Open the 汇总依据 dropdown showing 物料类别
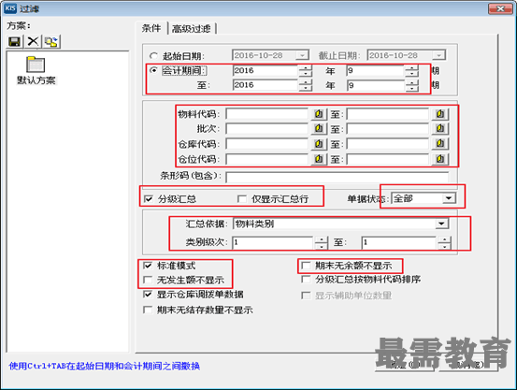 click(441, 224)
